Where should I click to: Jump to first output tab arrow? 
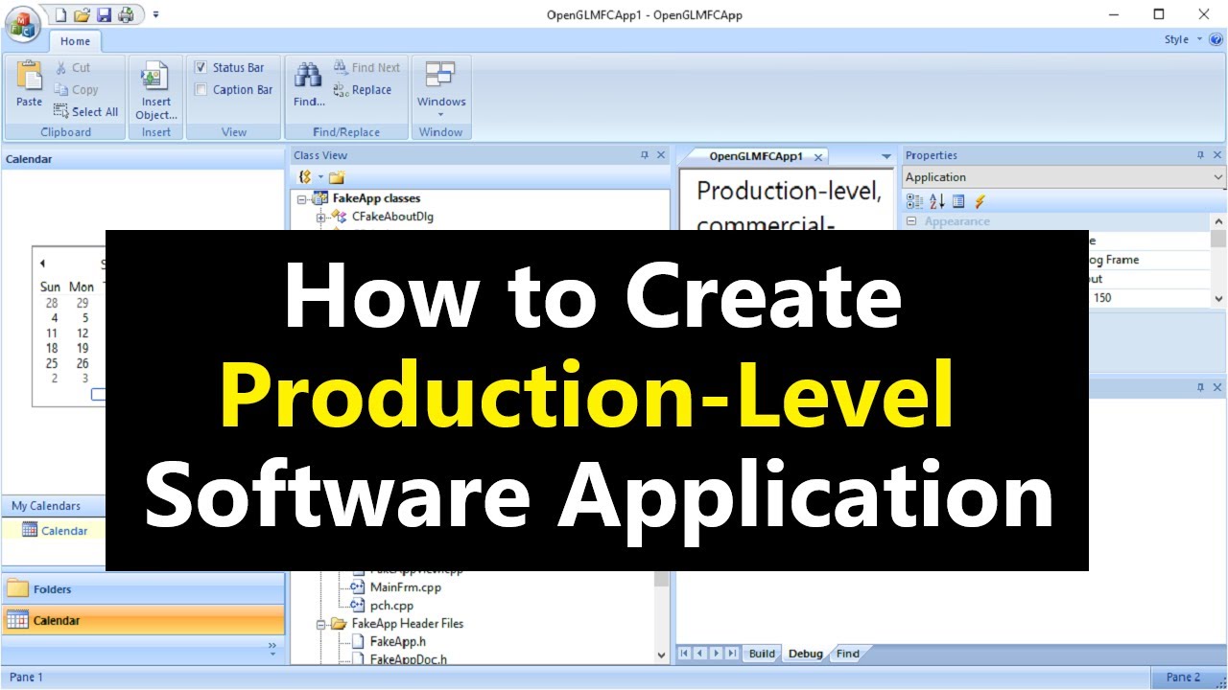click(685, 654)
